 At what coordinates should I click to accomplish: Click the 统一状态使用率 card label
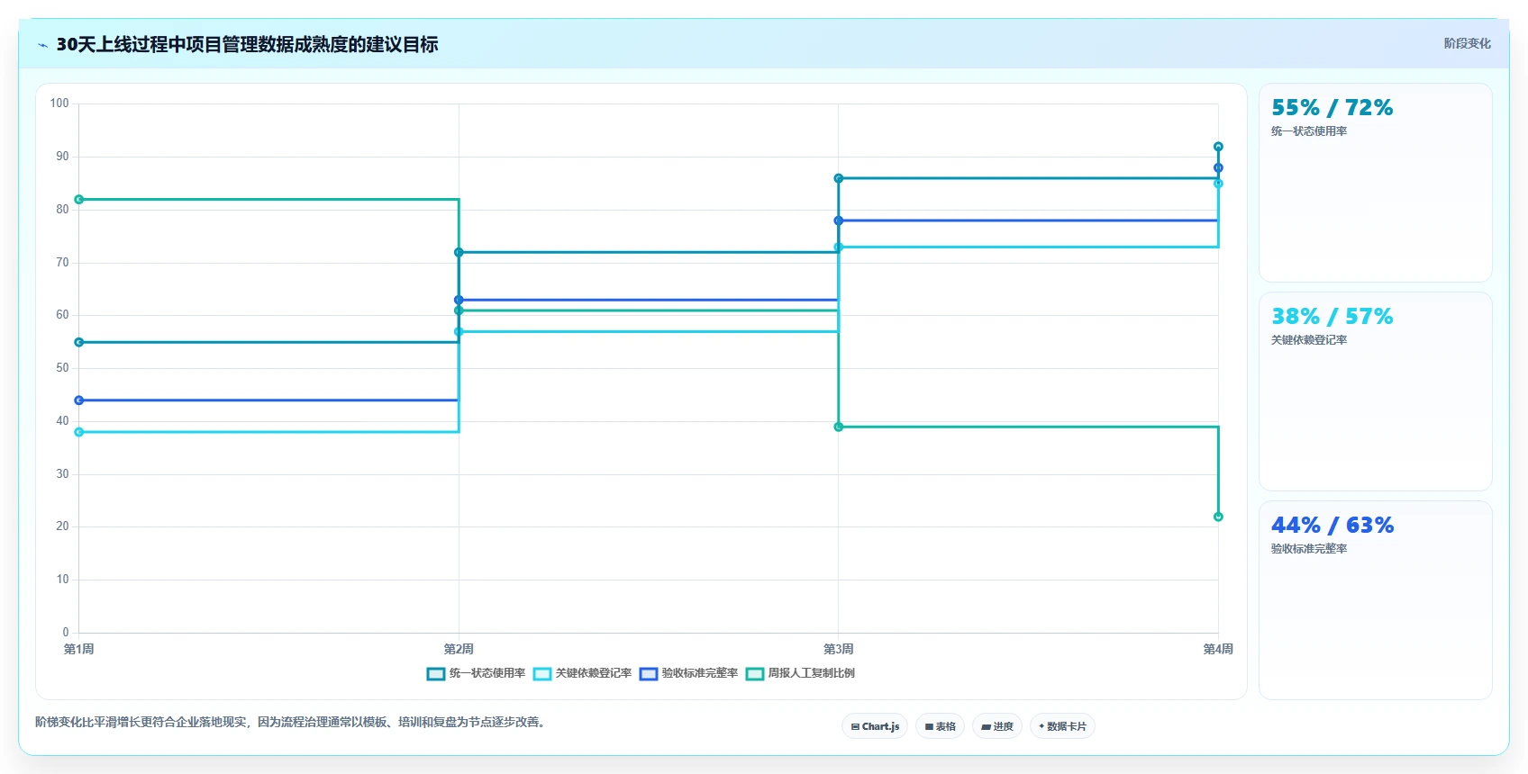point(1309,131)
